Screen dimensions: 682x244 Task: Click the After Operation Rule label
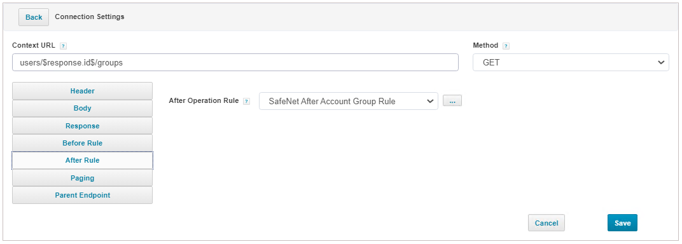coord(204,100)
